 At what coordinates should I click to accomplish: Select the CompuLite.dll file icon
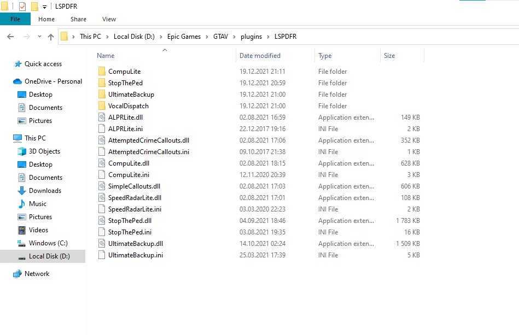[102, 163]
